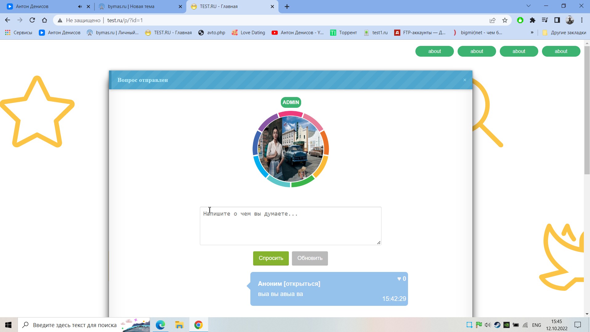The image size is (590, 332).
Task: Go to the browser home page icon
Action: (45, 20)
